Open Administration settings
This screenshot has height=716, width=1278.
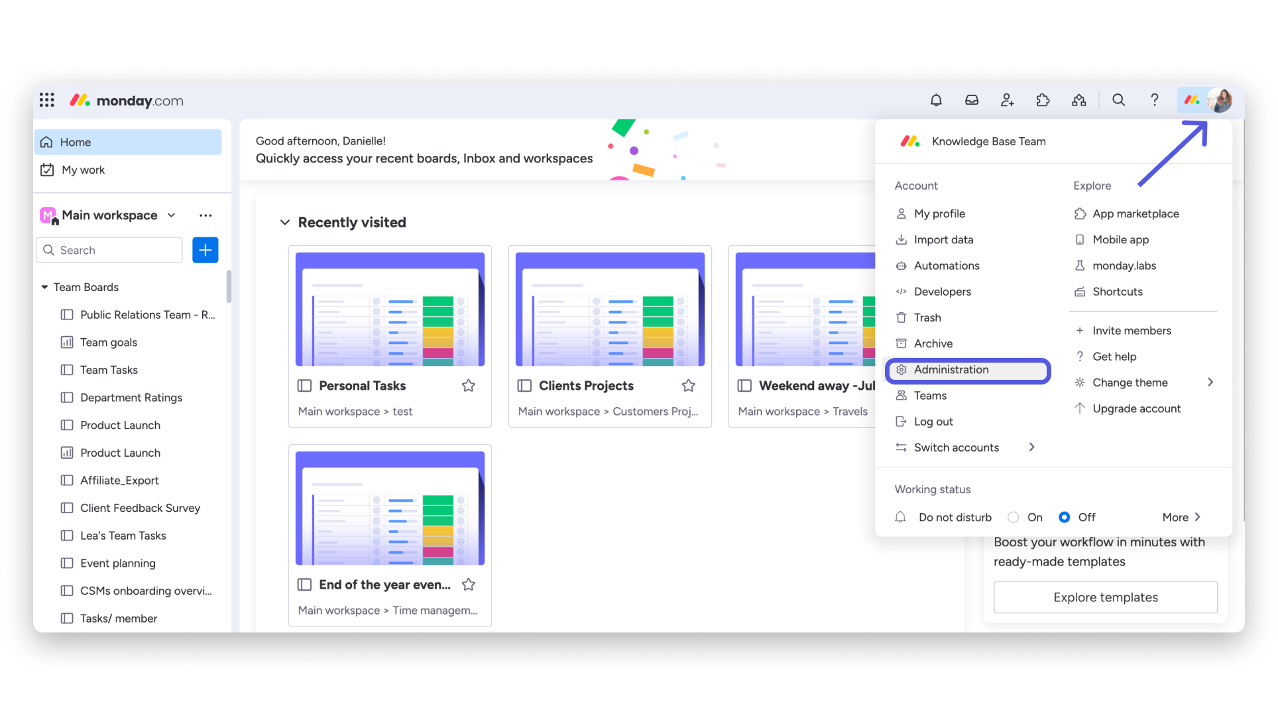pos(968,370)
